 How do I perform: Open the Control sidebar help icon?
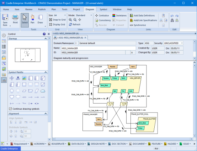click(44, 34)
